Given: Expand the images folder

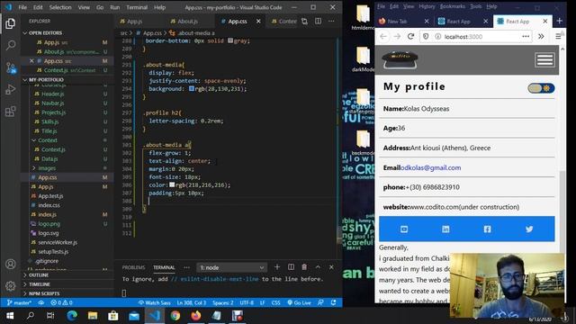Looking at the screenshot, I should (x=47, y=168).
